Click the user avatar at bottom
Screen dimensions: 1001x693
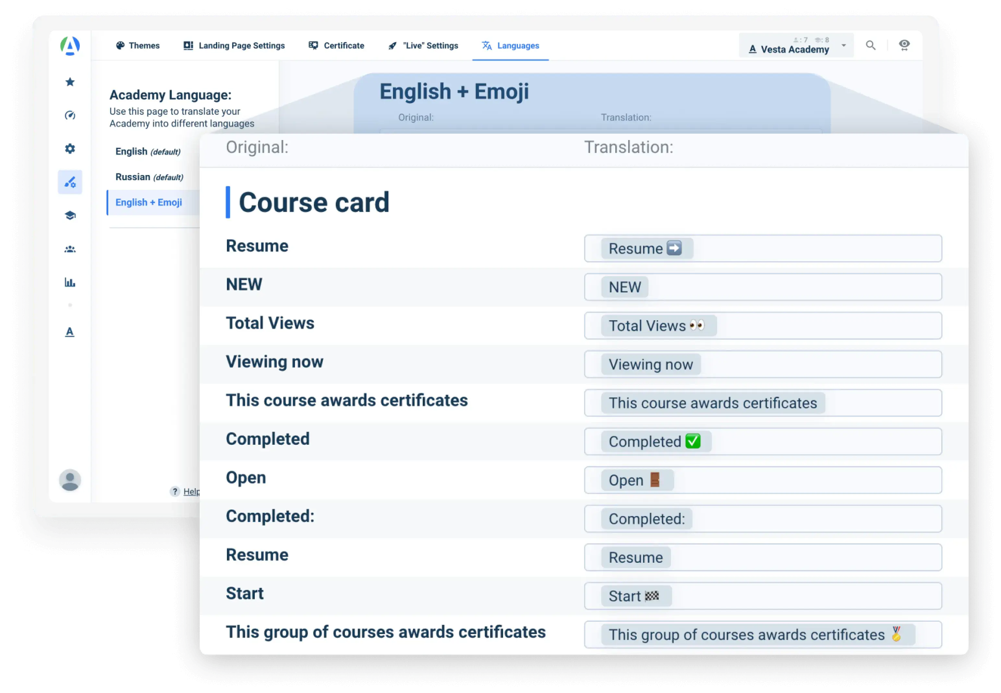click(70, 480)
